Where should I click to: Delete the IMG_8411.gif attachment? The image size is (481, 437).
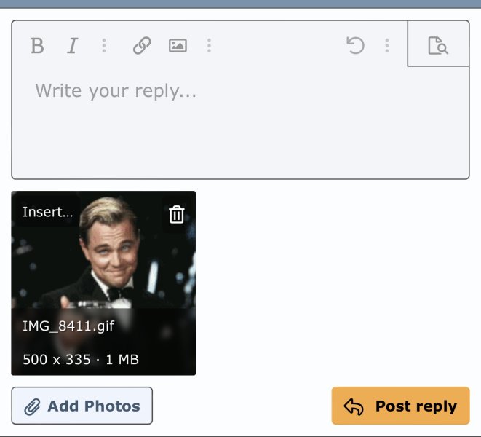[x=177, y=214]
